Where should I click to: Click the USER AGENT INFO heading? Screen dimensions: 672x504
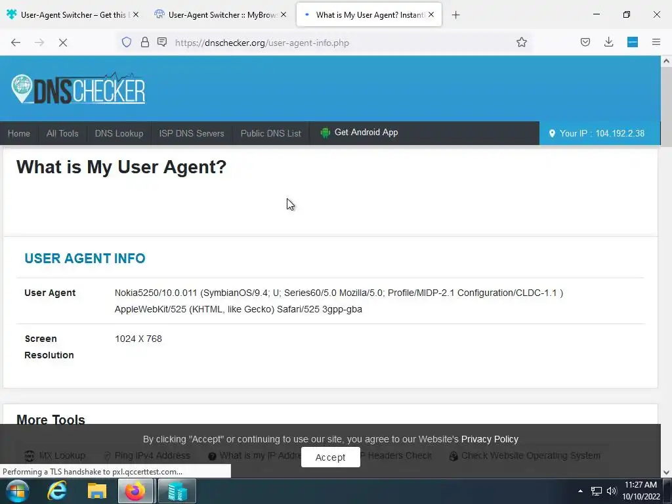[x=85, y=259]
